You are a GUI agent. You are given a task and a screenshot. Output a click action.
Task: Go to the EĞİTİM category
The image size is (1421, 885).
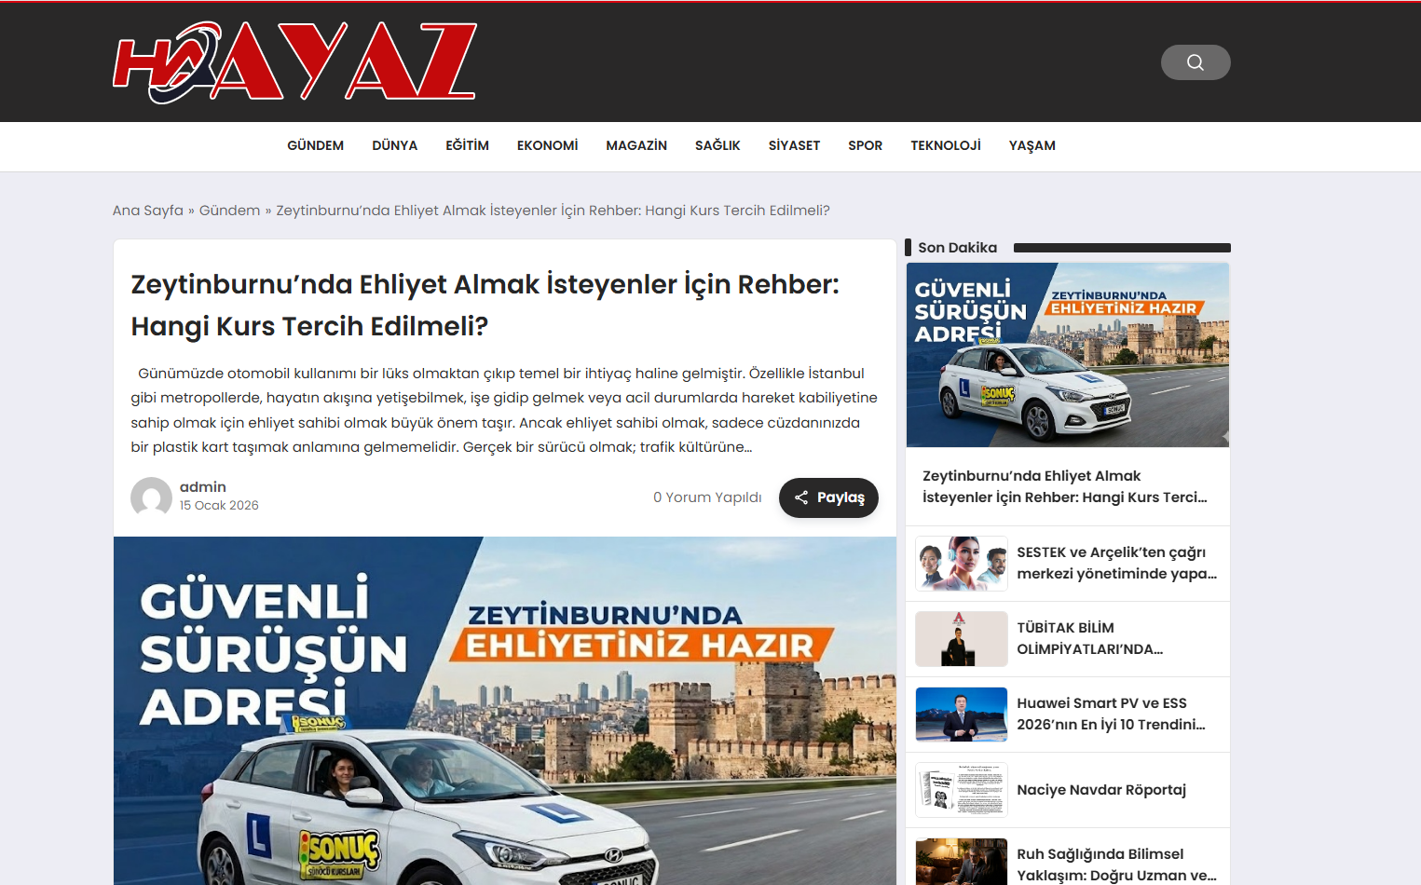467,145
